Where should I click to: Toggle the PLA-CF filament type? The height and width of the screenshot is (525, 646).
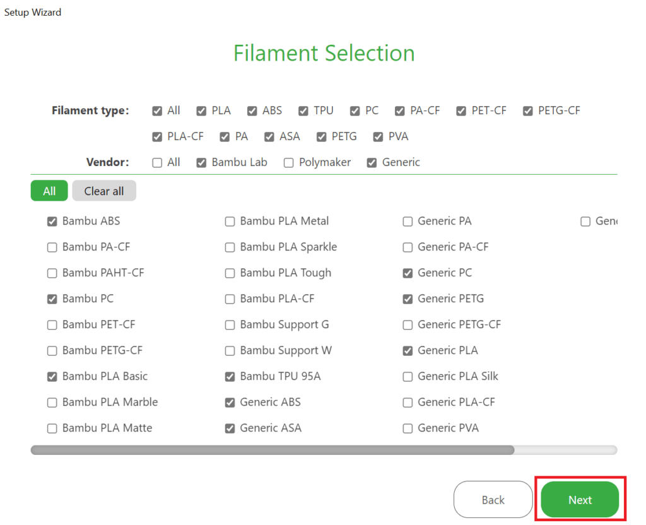coord(157,137)
